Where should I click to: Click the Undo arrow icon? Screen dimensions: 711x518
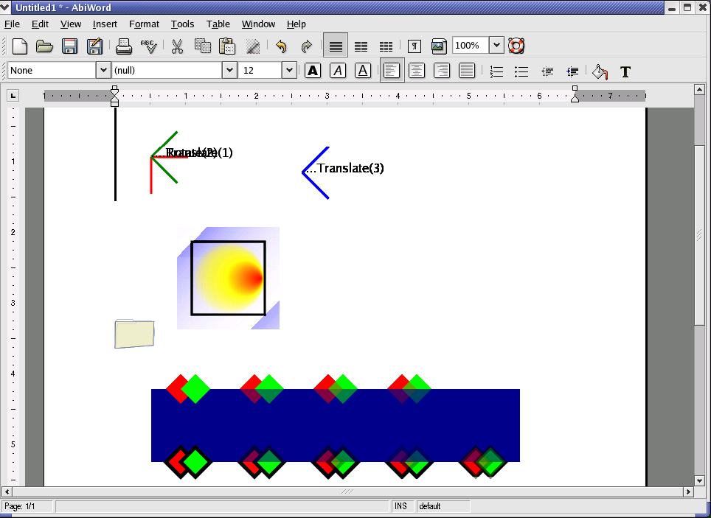pyautogui.click(x=281, y=46)
